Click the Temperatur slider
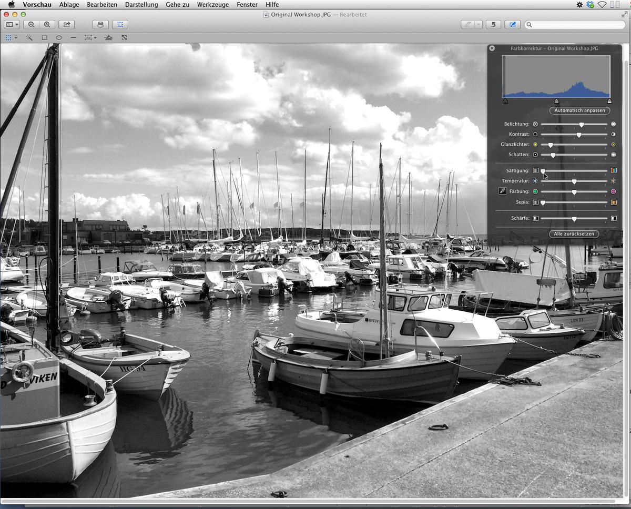 pos(574,181)
